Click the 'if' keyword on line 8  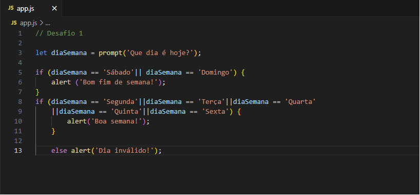pos(40,102)
